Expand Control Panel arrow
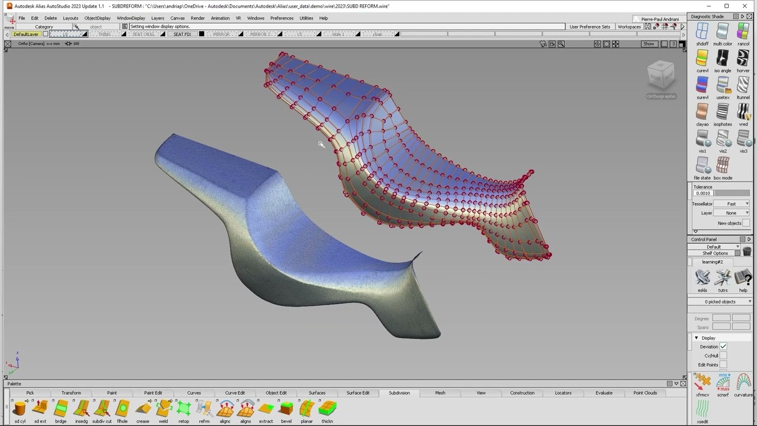This screenshot has height=426, width=757. (x=749, y=240)
